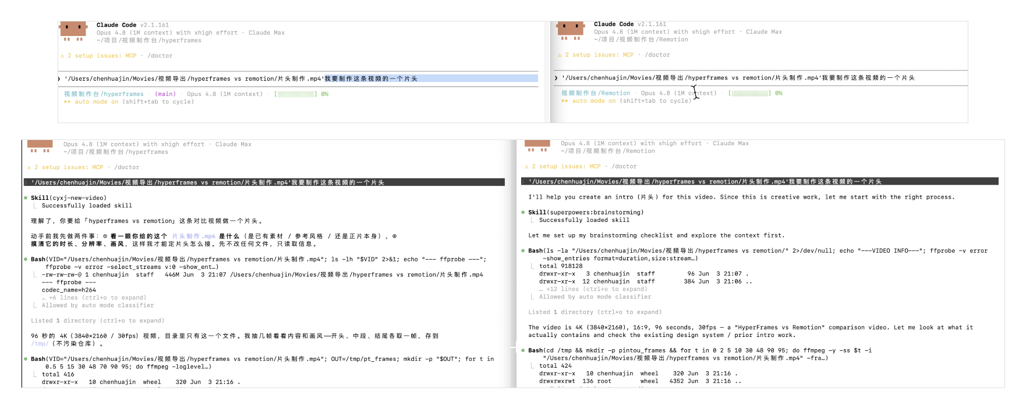This screenshot has height=409, width=1026.
Task: Expand 'Listed 1 directory' below codec_name=h264 output
Action: pyautogui.click(x=97, y=321)
